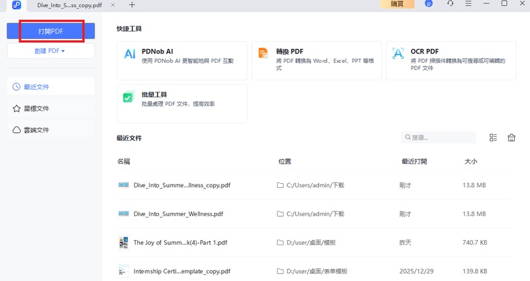Click the orange convert PDF icon
This screenshot has height=281, width=530.
263,53
